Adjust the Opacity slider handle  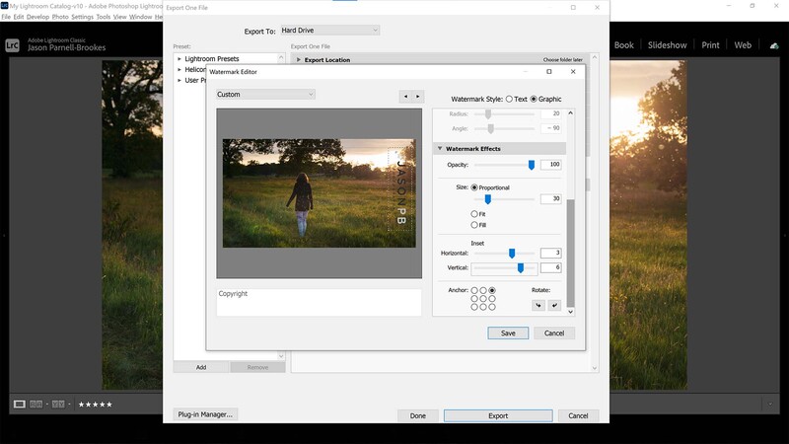pyautogui.click(x=532, y=165)
